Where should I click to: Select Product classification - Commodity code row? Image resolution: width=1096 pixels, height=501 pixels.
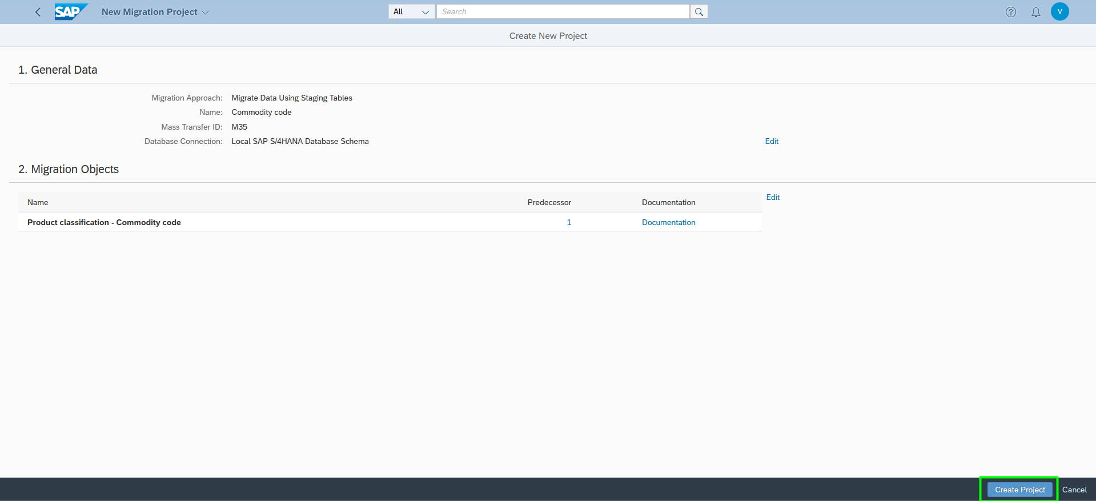(390, 222)
